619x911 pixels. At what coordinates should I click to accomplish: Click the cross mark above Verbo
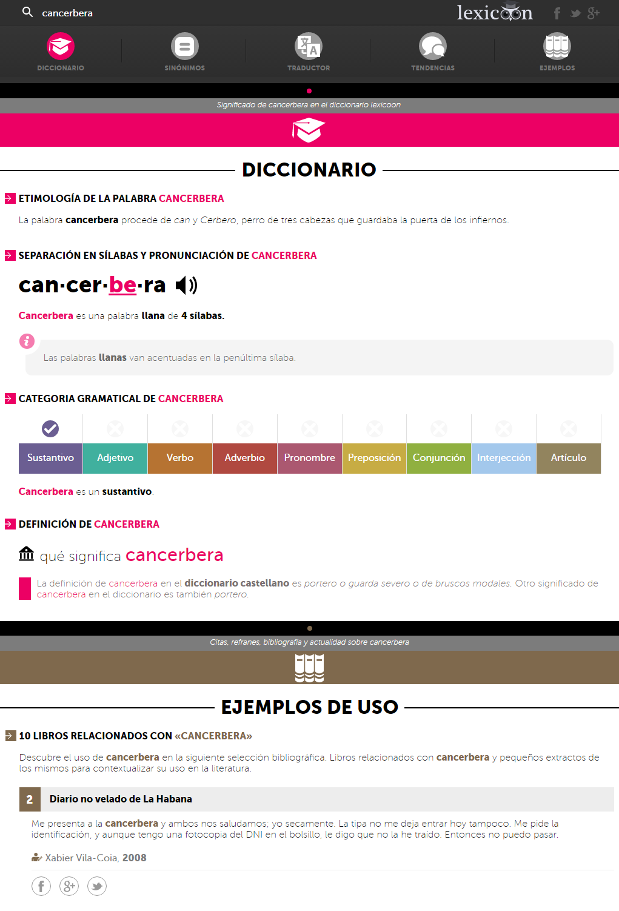180,429
